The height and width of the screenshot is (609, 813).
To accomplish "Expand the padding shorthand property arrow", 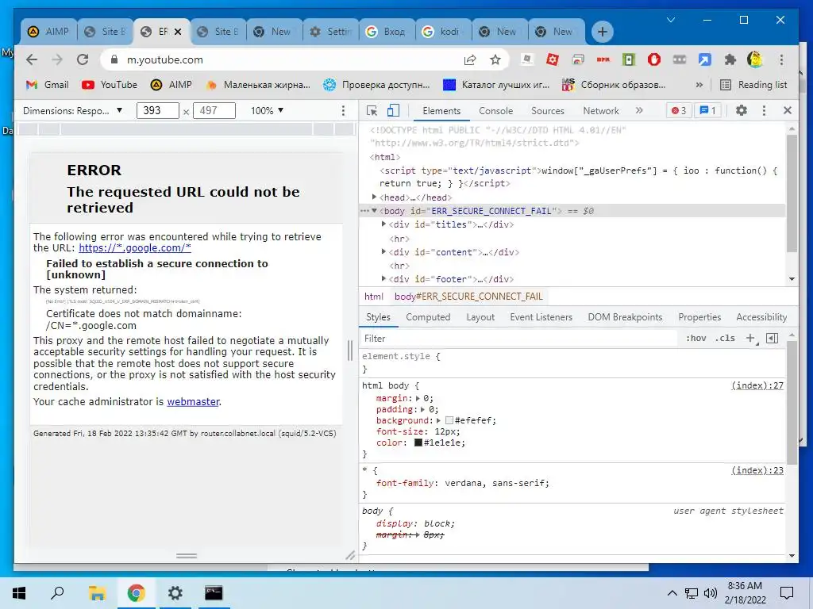I will 422,409.
